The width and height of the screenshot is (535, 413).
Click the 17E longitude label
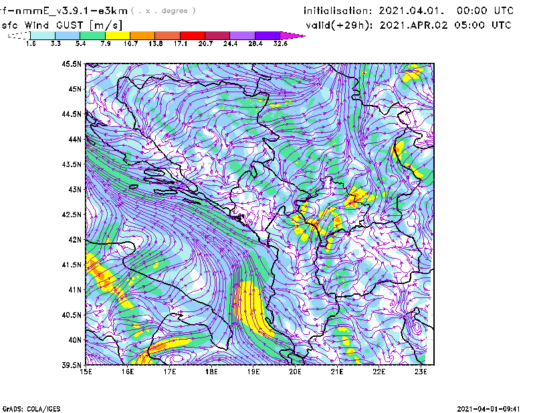170,372
